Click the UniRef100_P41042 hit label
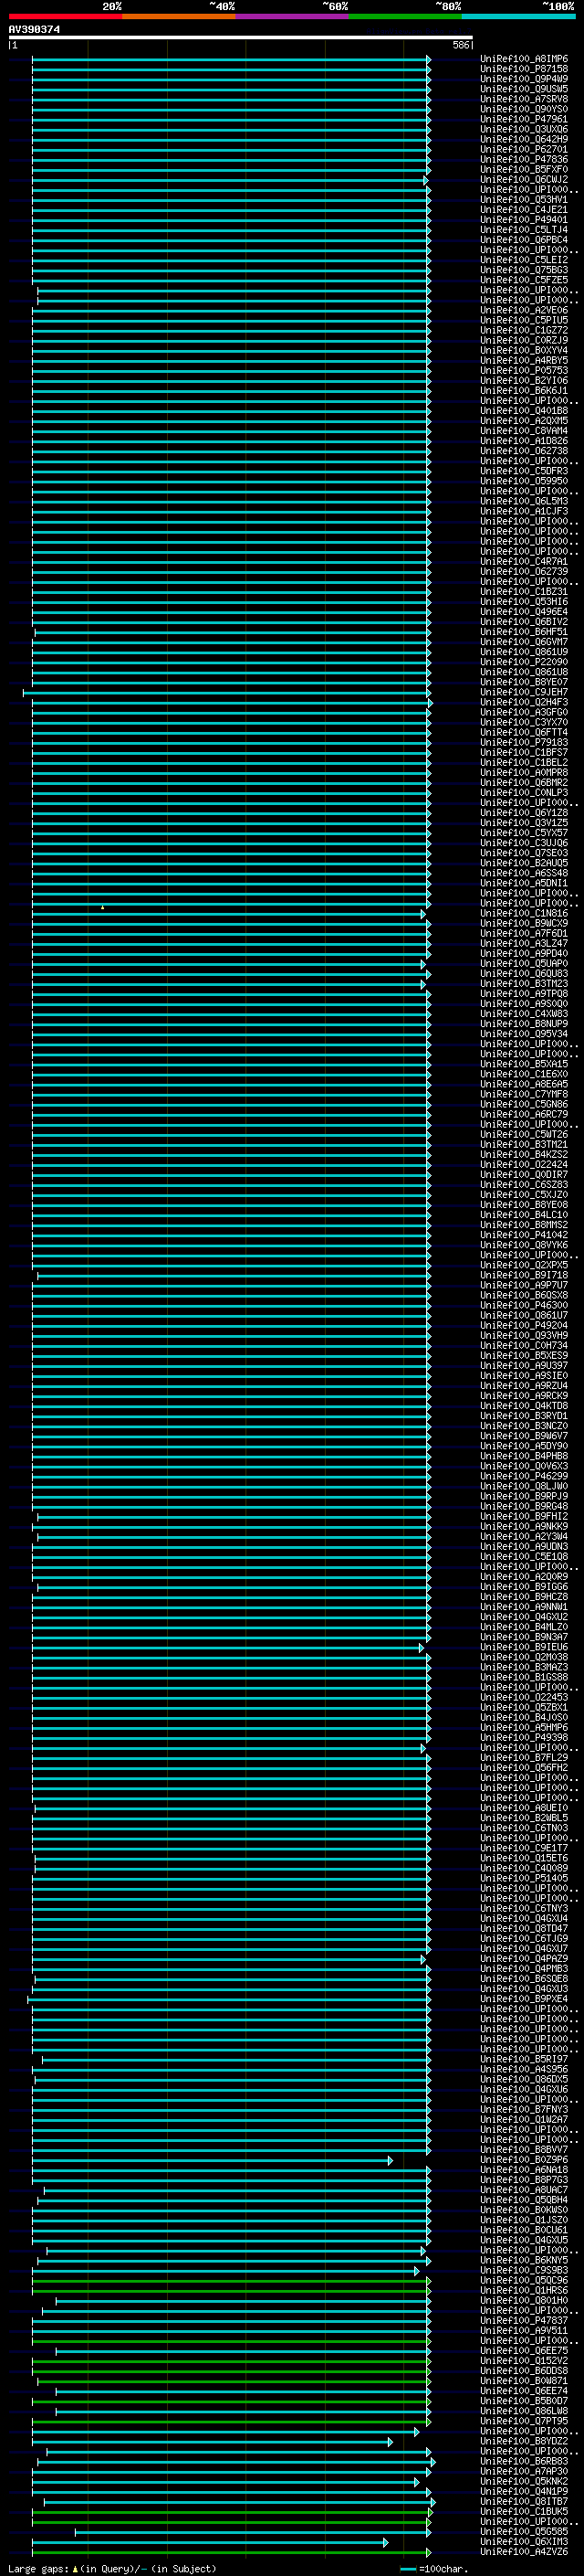 point(524,1235)
